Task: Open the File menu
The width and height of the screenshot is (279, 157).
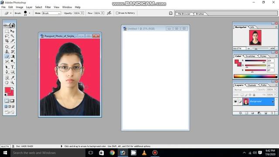Action: click(x=3, y=7)
